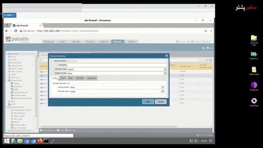Click the browser address bar URL
The height and width of the screenshot is (148, 263).
68,31
